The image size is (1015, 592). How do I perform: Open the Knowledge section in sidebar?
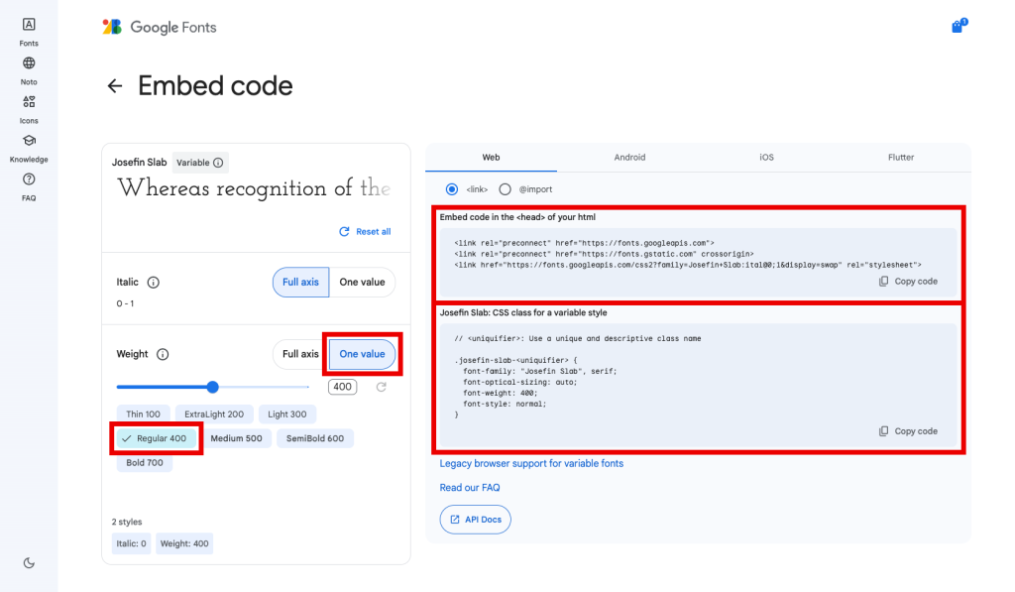click(x=29, y=141)
